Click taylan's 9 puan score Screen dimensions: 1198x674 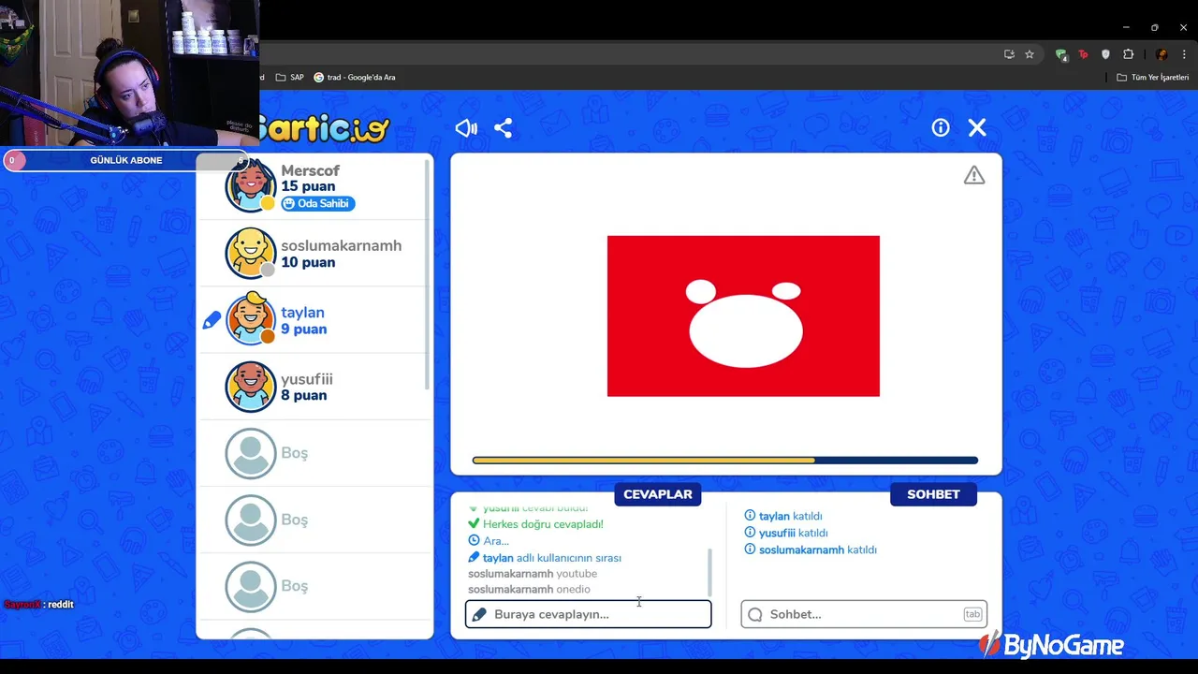[x=304, y=329]
